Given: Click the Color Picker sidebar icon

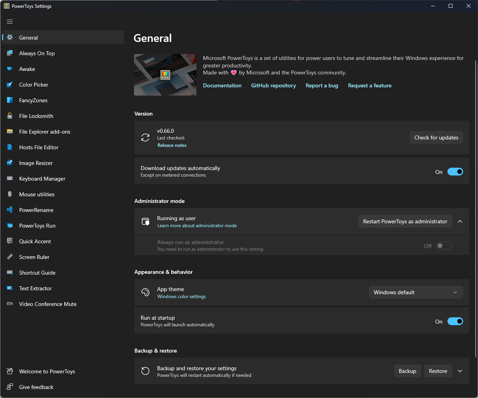Looking at the screenshot, I should [x=10, y=85].
